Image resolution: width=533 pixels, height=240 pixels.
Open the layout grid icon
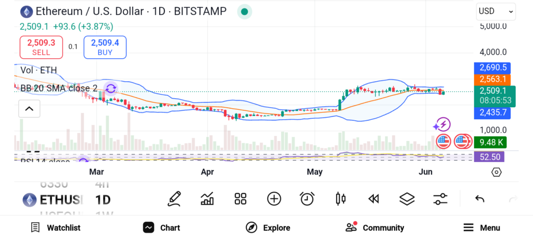pos(240,199)
